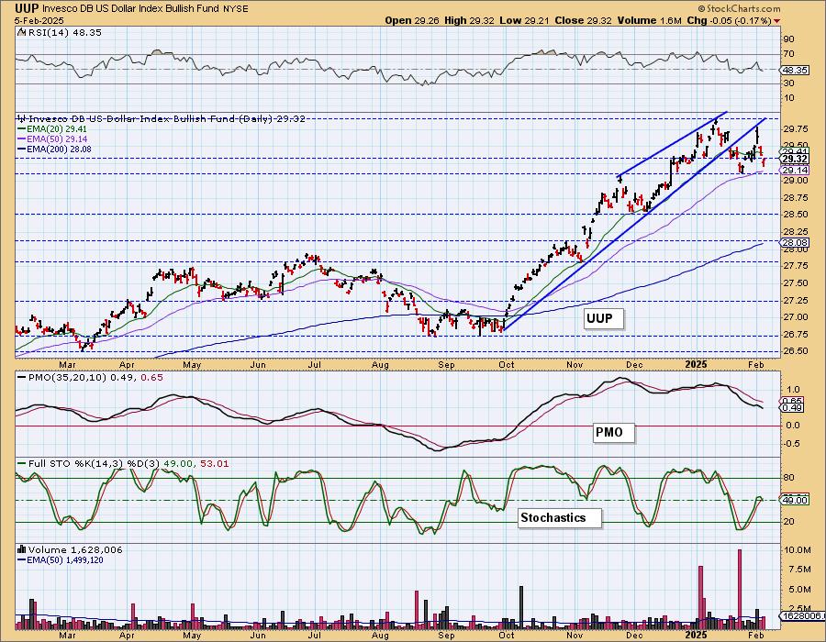Click the Mar label on the bottom volume axis
826x642 pixels.
pyautogui.click(x=67, y=636)
